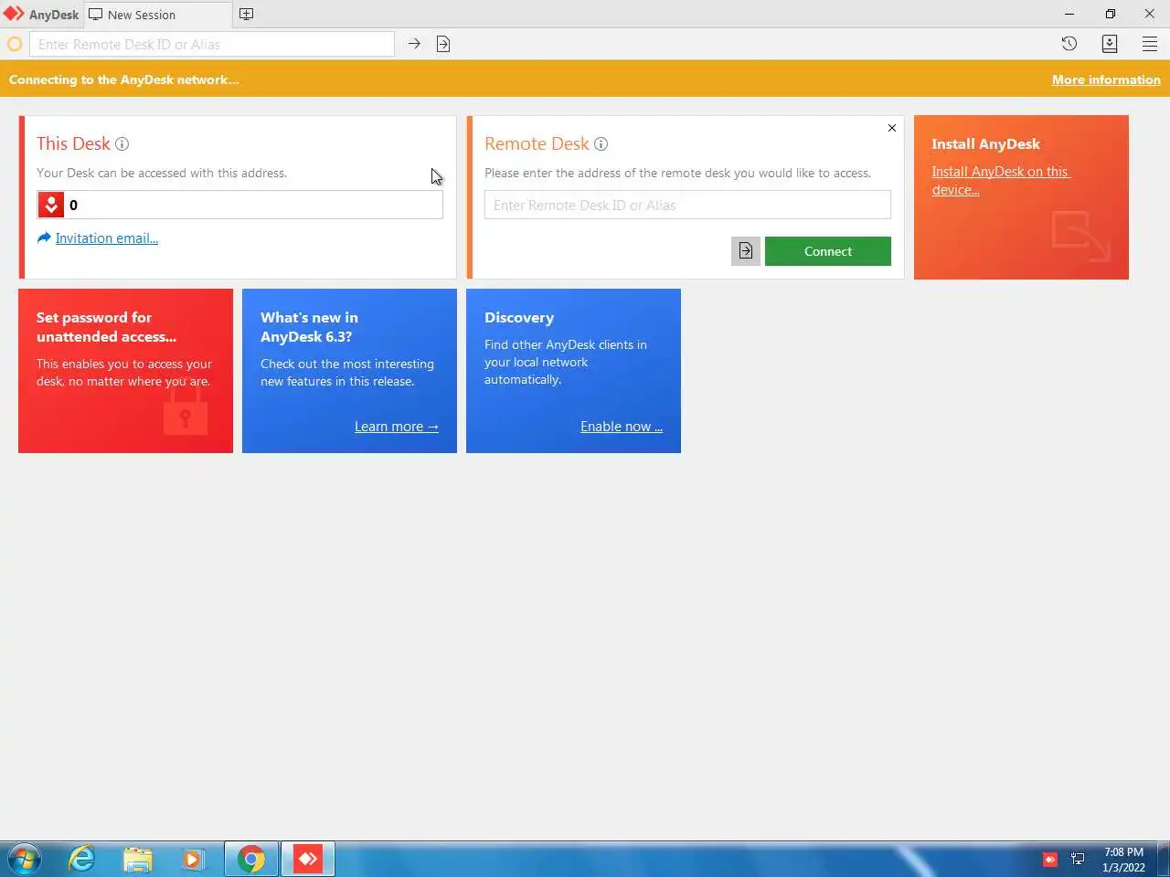Open the address book icon
The height and width of the screenshot is (877, 1170).
tap(1110, 44)
